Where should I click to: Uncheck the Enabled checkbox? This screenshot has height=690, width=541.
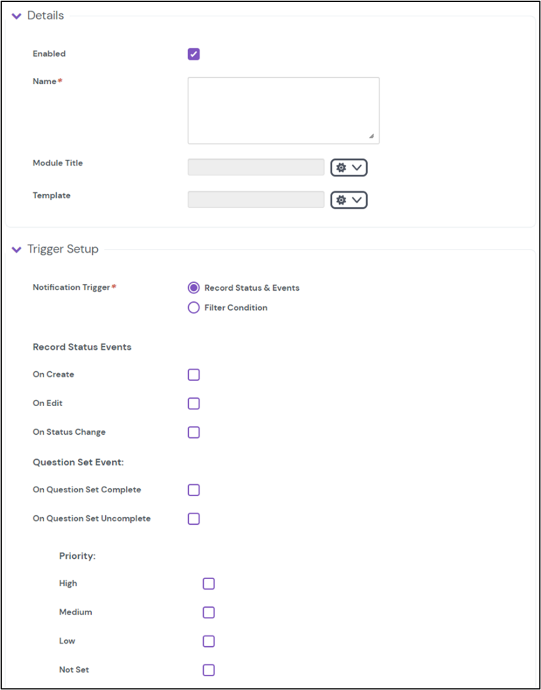[x=193, y=54]
